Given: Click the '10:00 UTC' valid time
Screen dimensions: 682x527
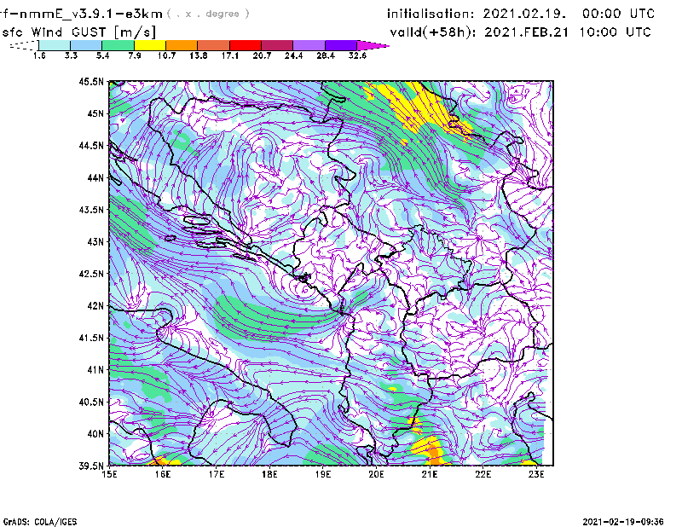Looking at the screenshot, I should pyautogui.click(x=615, y=32).
